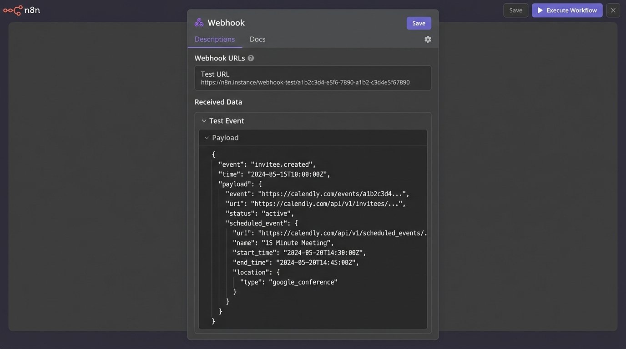
Task: Open the node settings gear icon
Action: click(428, 40)
